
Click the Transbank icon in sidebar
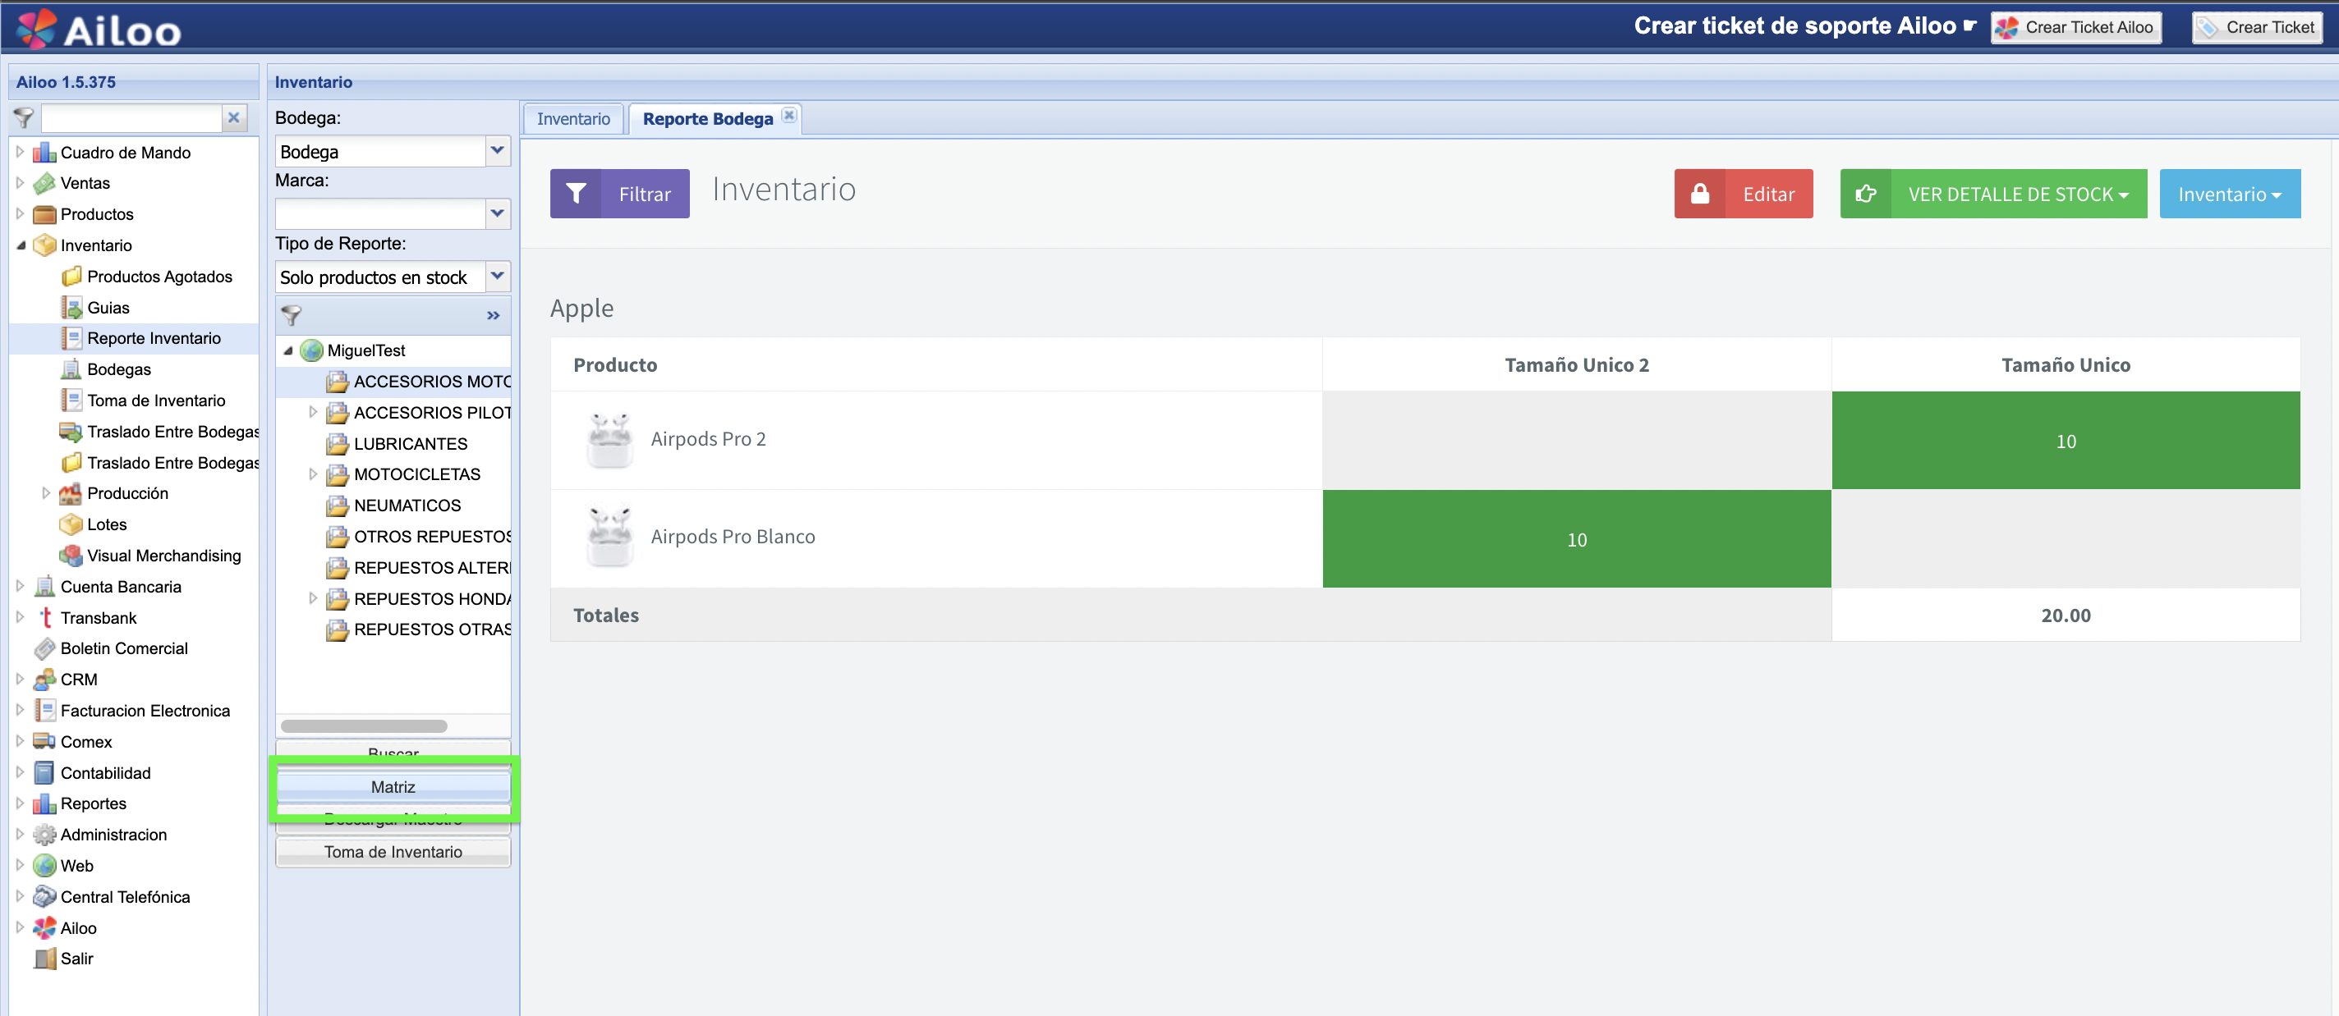(44, 618)
